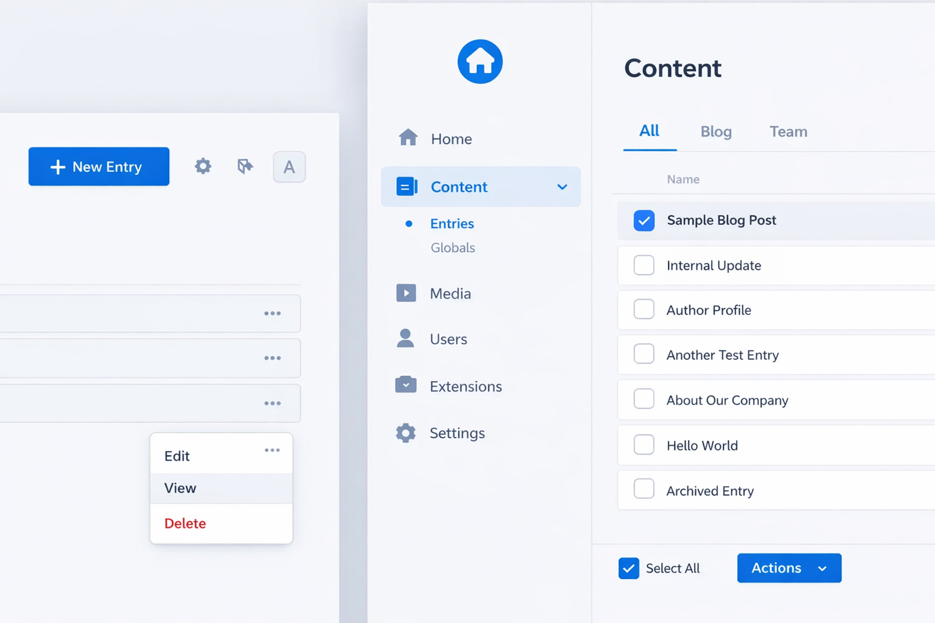Select Another Test Entry checkbox
This screenshot has width=935, height=623.
click(644, 354)
